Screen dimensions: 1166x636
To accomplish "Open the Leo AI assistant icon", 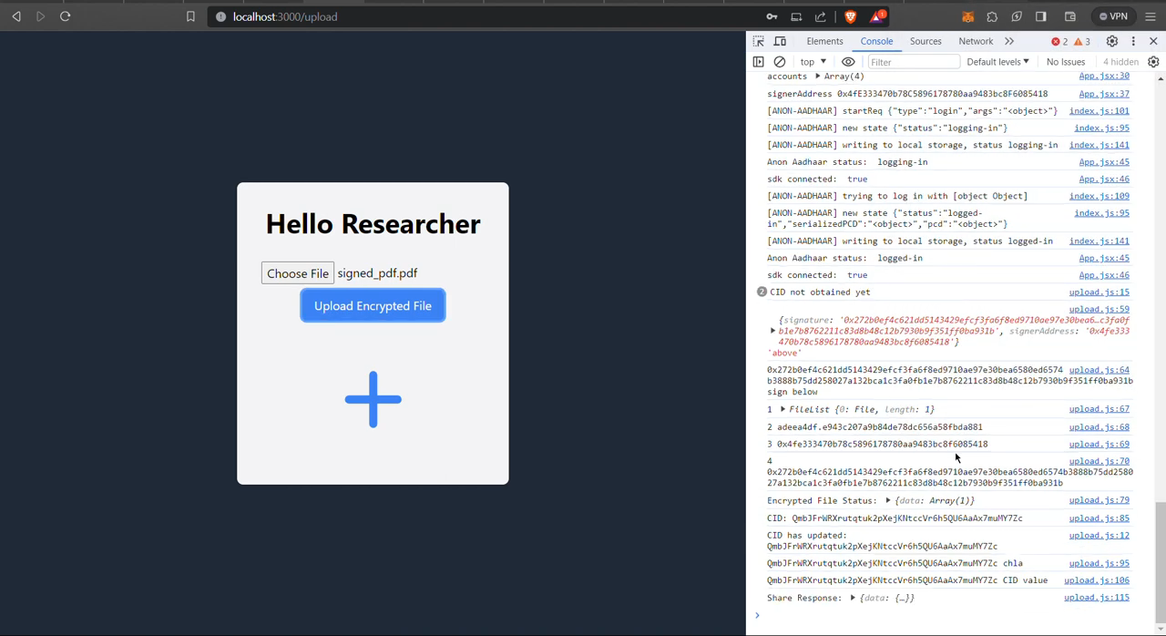I will tap(1017, 16).
